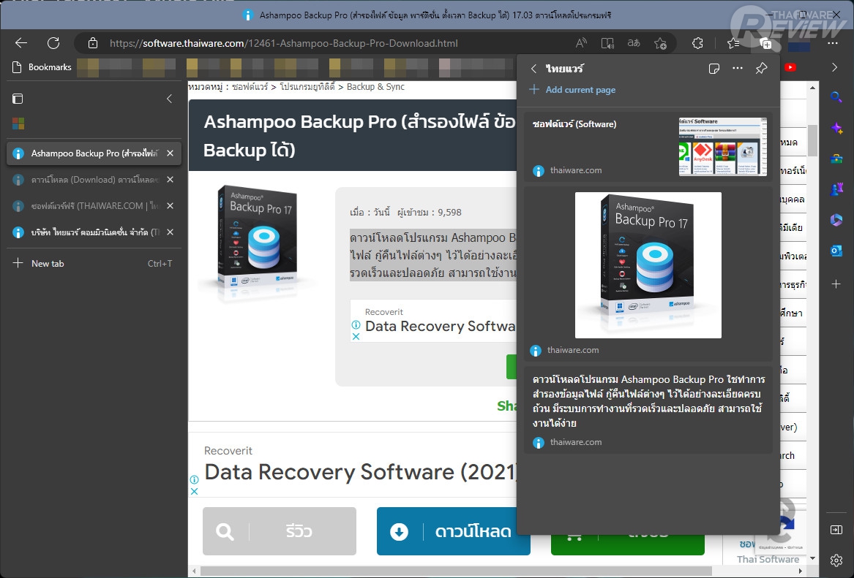Open the Ashampoo Backup Pro 17 image card

[x=648, y=274]
